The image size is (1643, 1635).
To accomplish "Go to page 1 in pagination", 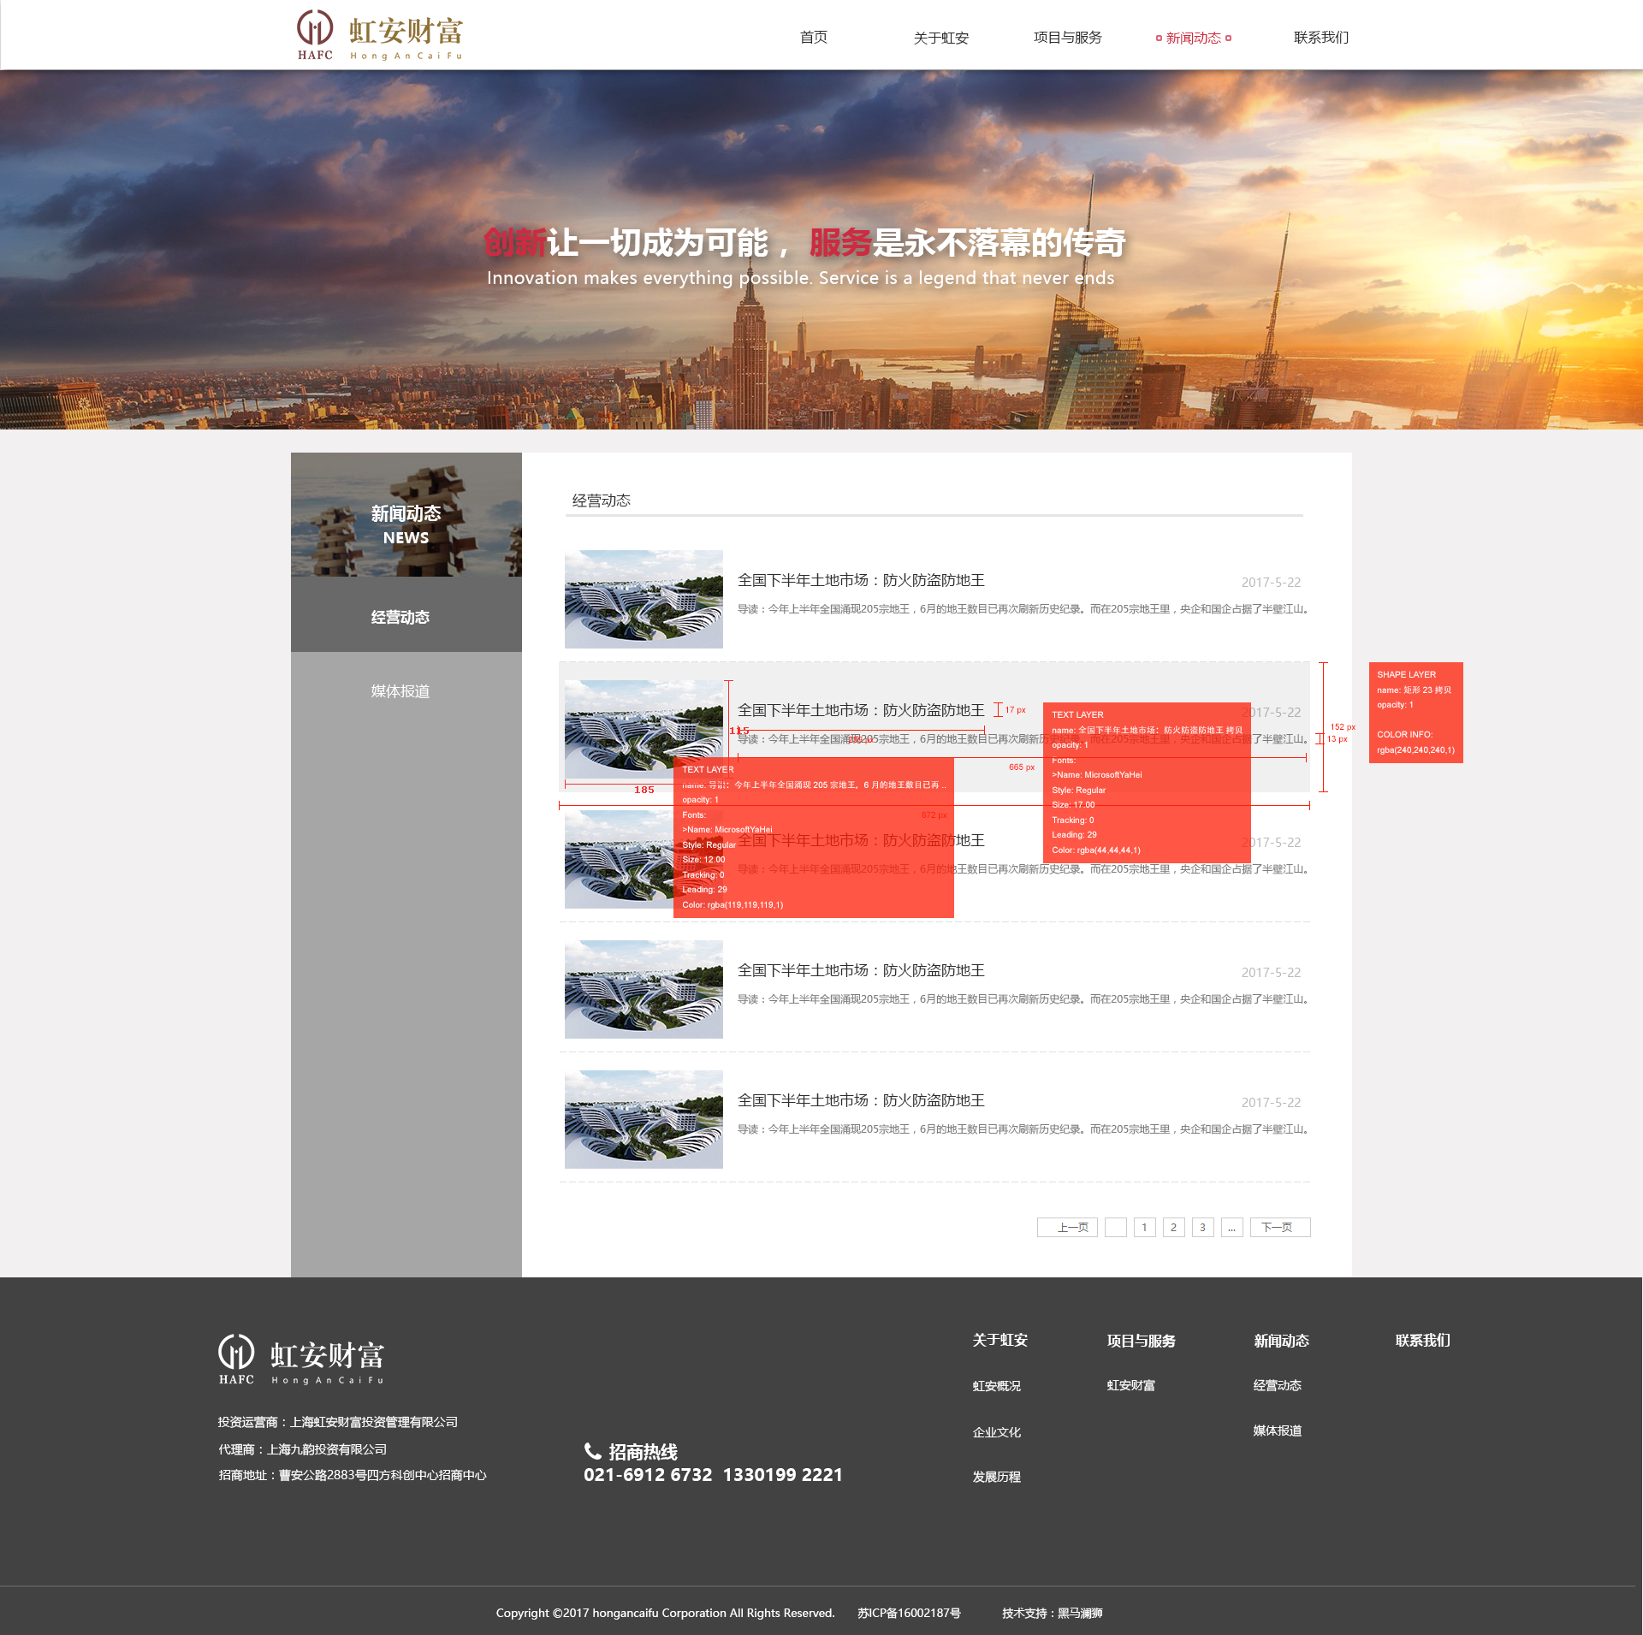I will [x=1144, y=1227].
